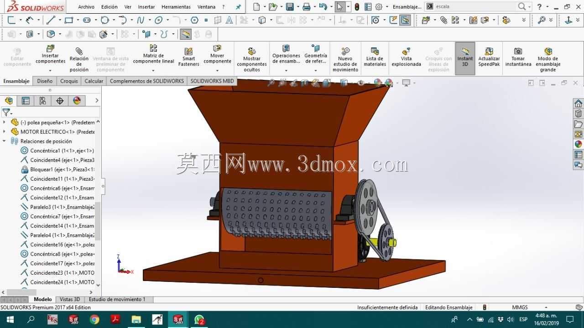
Task: Switch to the SOLIDWORKS MBD tab
Action: point(212,81)
